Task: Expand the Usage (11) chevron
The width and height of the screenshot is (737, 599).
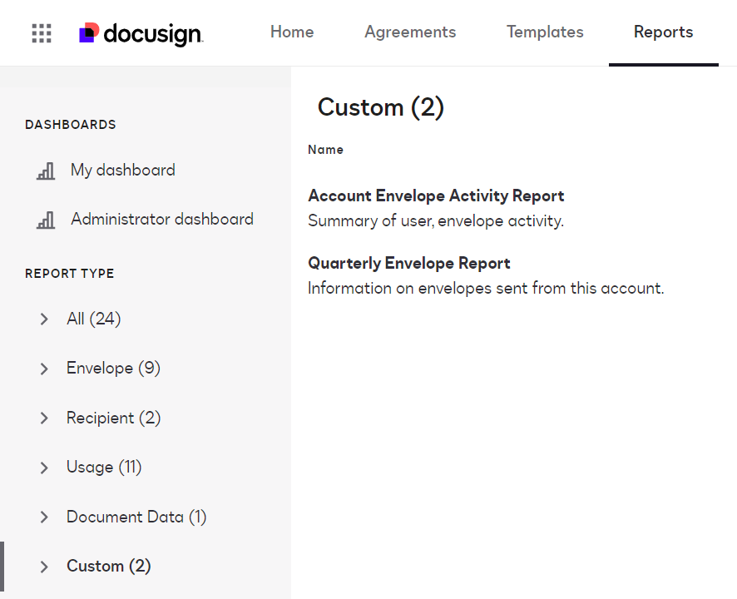Action: [44, 468]
